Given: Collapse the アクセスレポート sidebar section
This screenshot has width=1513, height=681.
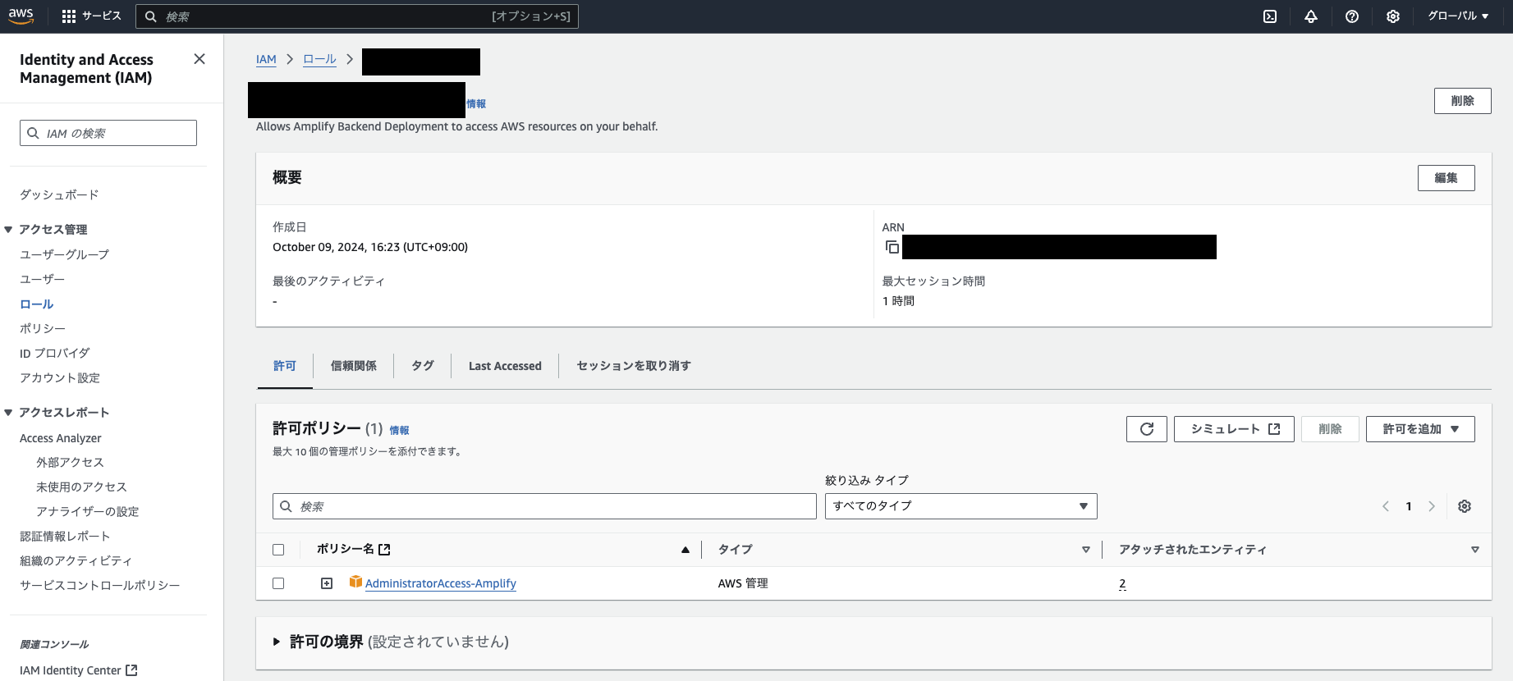Looking at the screenshot, I should (x=8, y=413).
